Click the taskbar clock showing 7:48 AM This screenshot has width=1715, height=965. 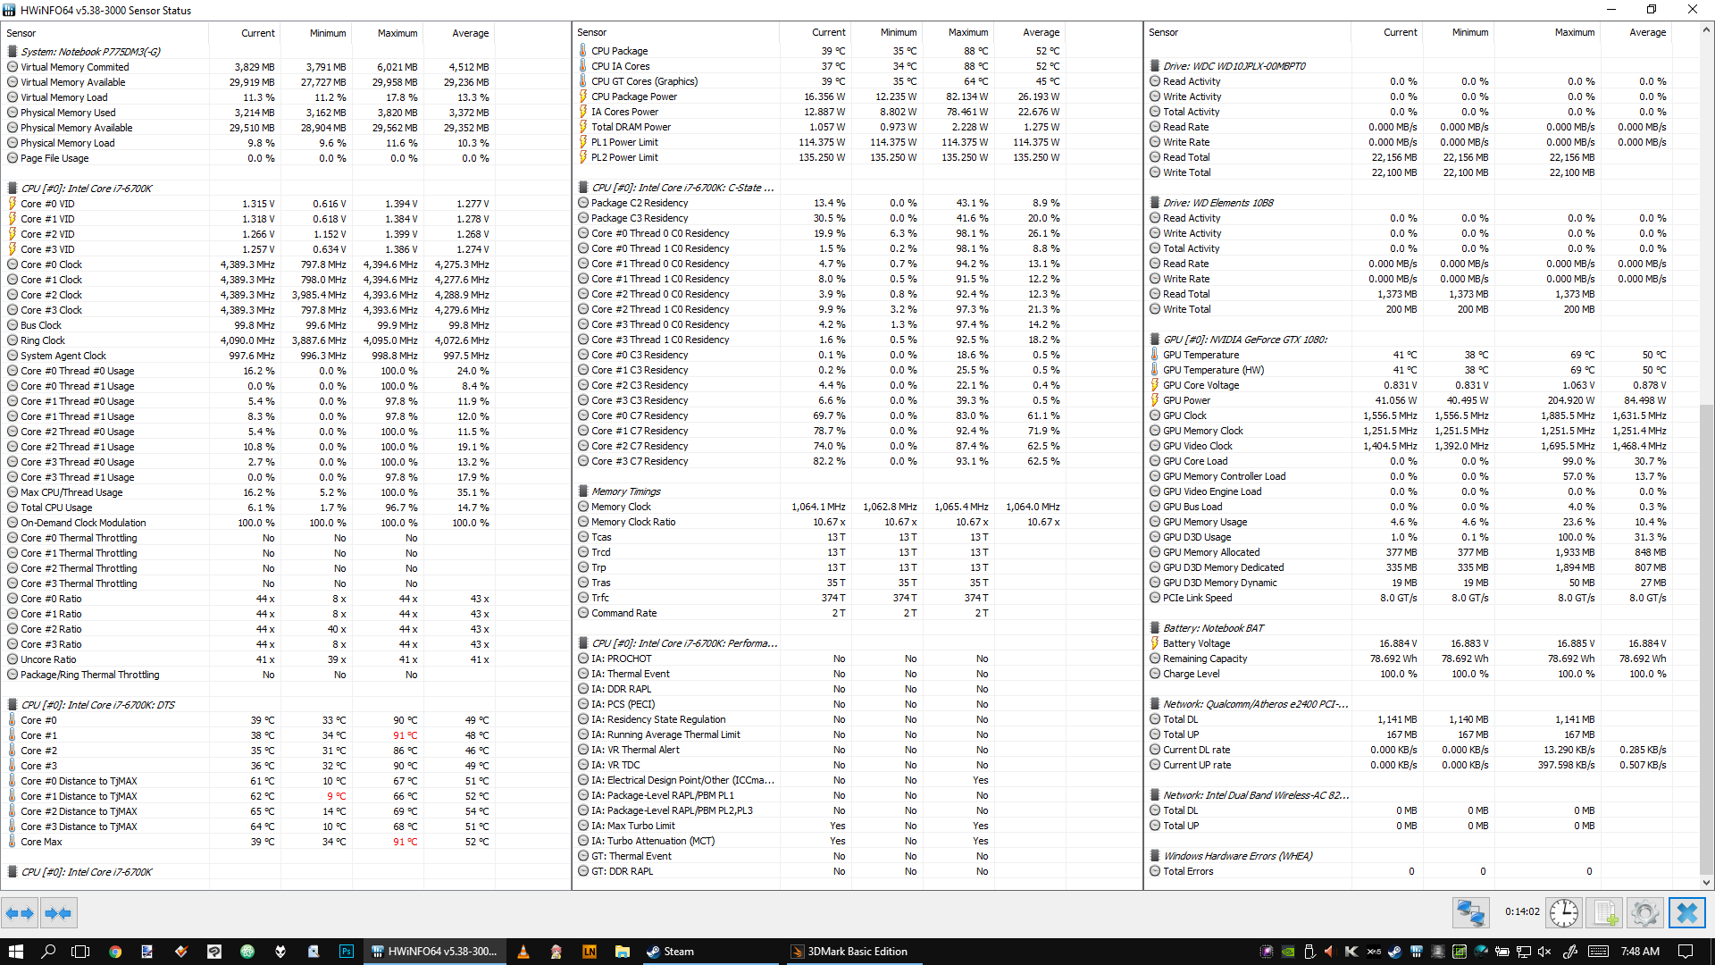tap(1640, 952)
